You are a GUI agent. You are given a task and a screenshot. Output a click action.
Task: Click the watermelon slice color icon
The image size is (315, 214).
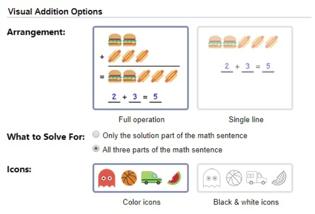pyautogui.click(x=174, y=178)
